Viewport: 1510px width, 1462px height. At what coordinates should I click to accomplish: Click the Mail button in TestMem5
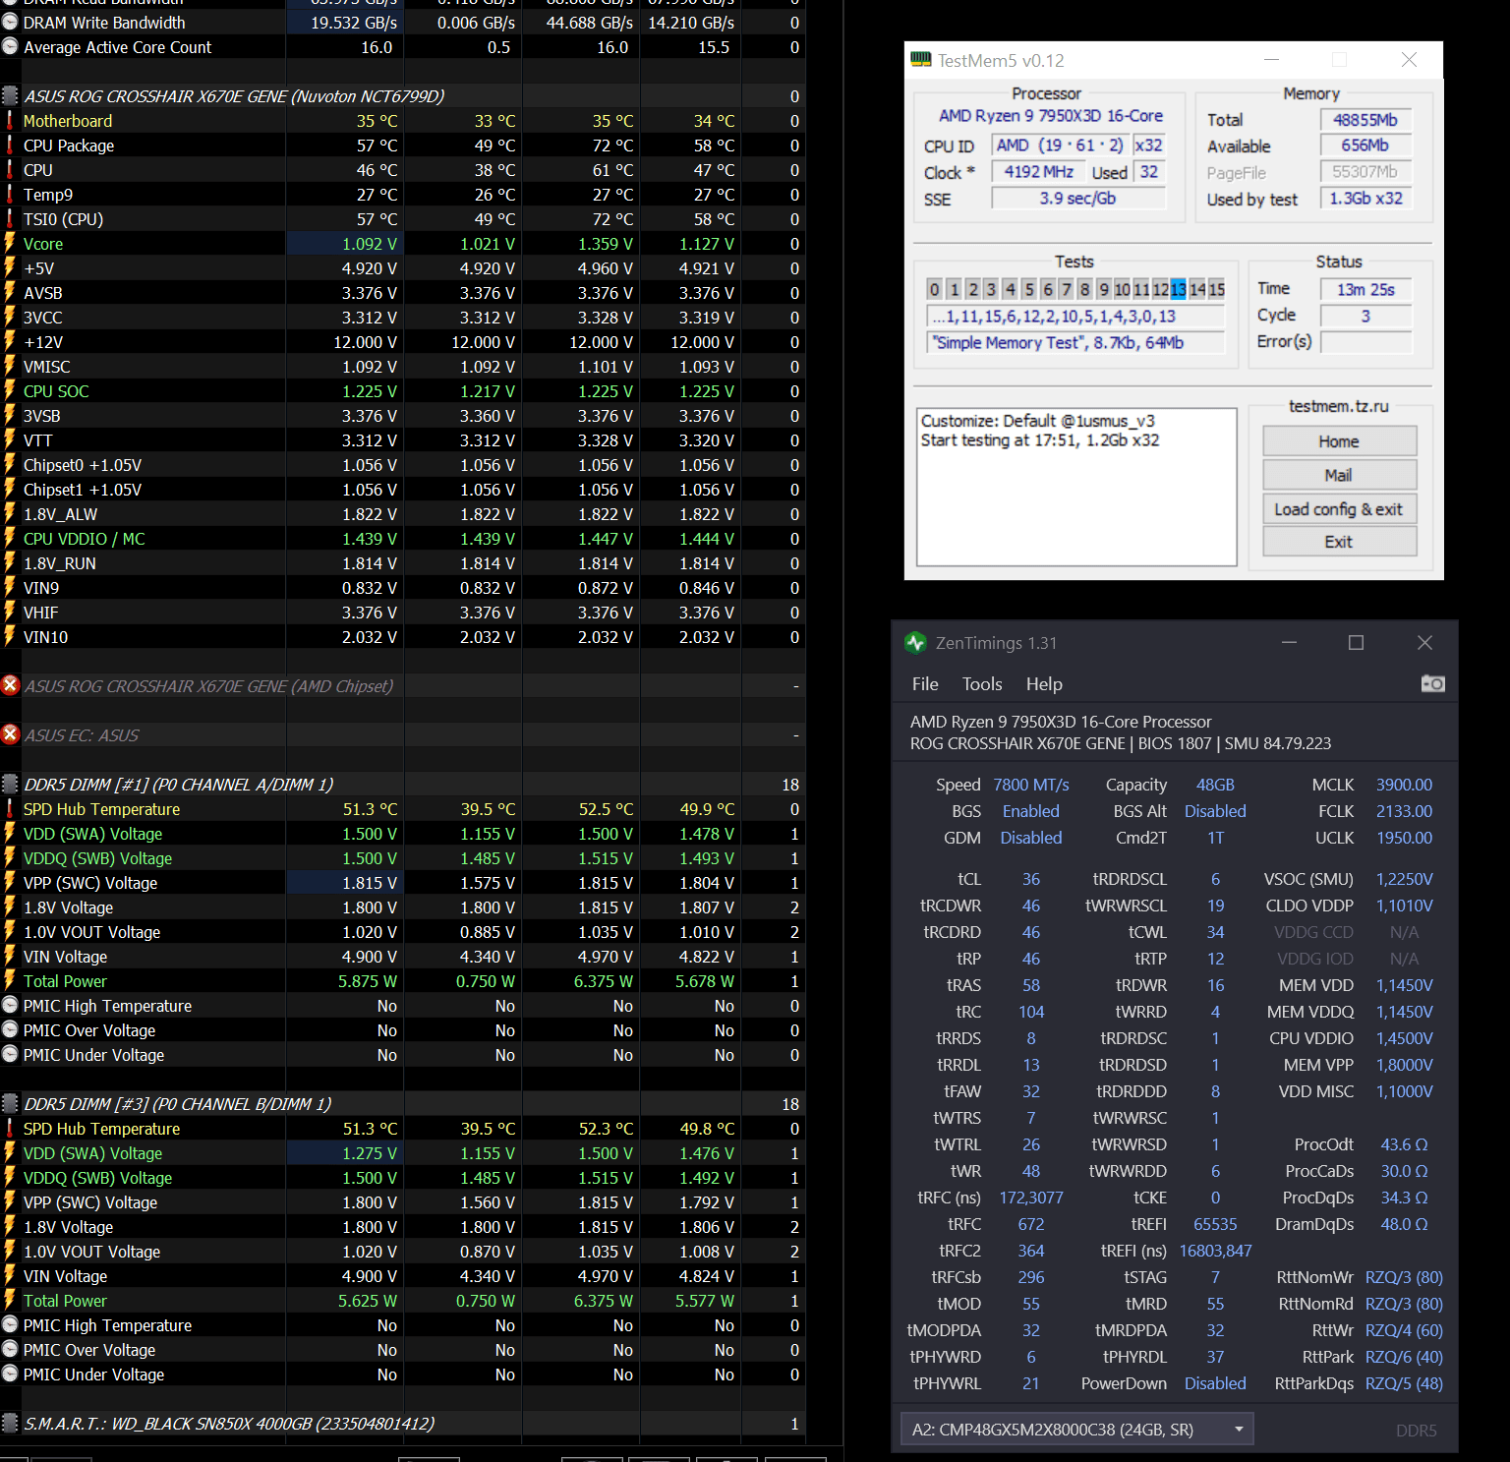tap(1339, 475)
